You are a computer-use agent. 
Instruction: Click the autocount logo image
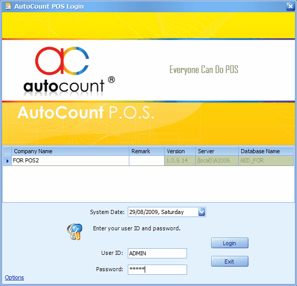(x=69, y=70)
